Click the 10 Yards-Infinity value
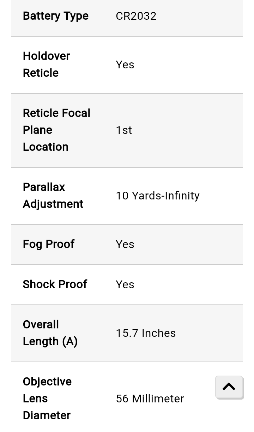 [x=158, y=196]
